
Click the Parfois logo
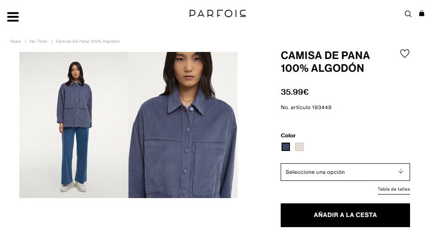point(218,14)
